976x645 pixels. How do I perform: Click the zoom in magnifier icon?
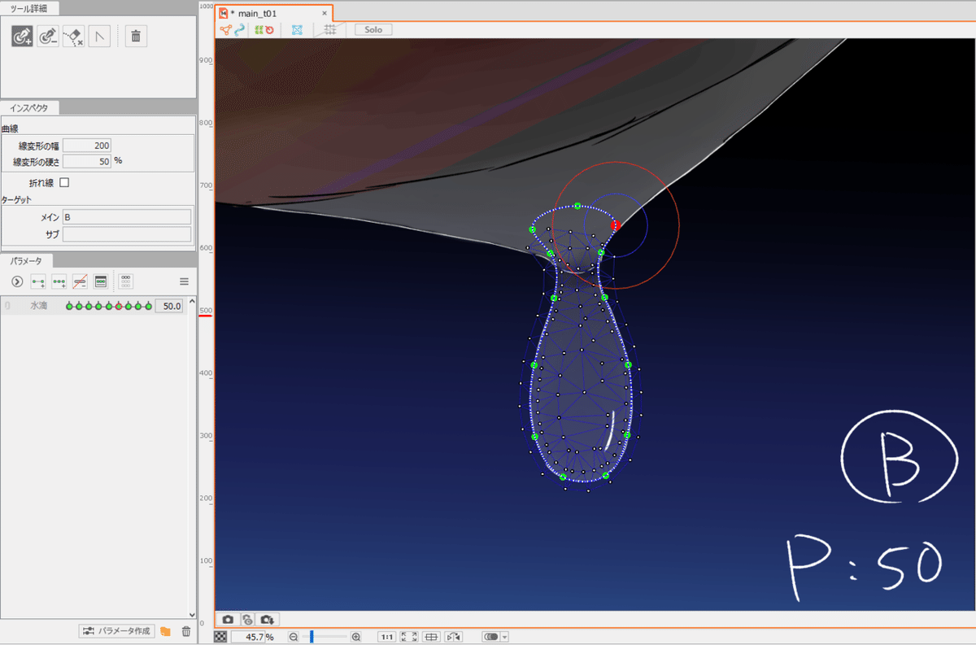coord(355,637)
